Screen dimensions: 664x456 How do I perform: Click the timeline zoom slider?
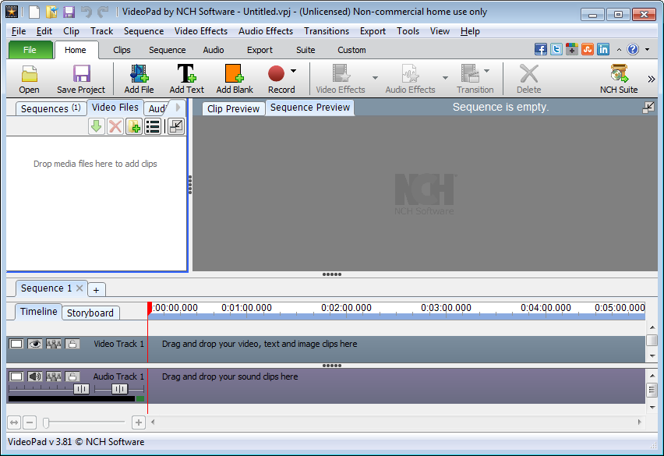(x=46, y=422)
